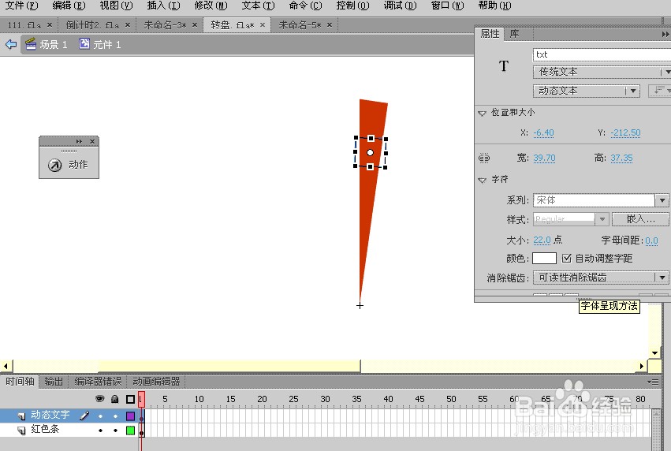Close the 转盘.fla document tab
671x451 pixels.
coord(263,25)
